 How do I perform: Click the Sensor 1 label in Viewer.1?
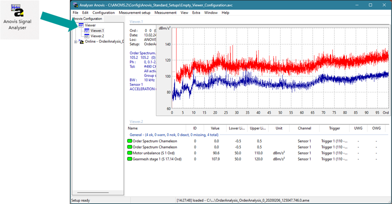tap(136, 84)
